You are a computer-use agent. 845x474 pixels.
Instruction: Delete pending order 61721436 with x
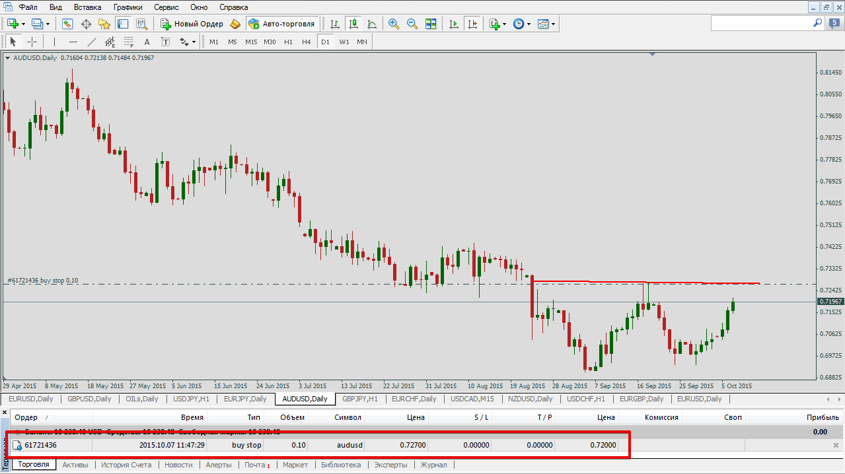tap(836, 446)
